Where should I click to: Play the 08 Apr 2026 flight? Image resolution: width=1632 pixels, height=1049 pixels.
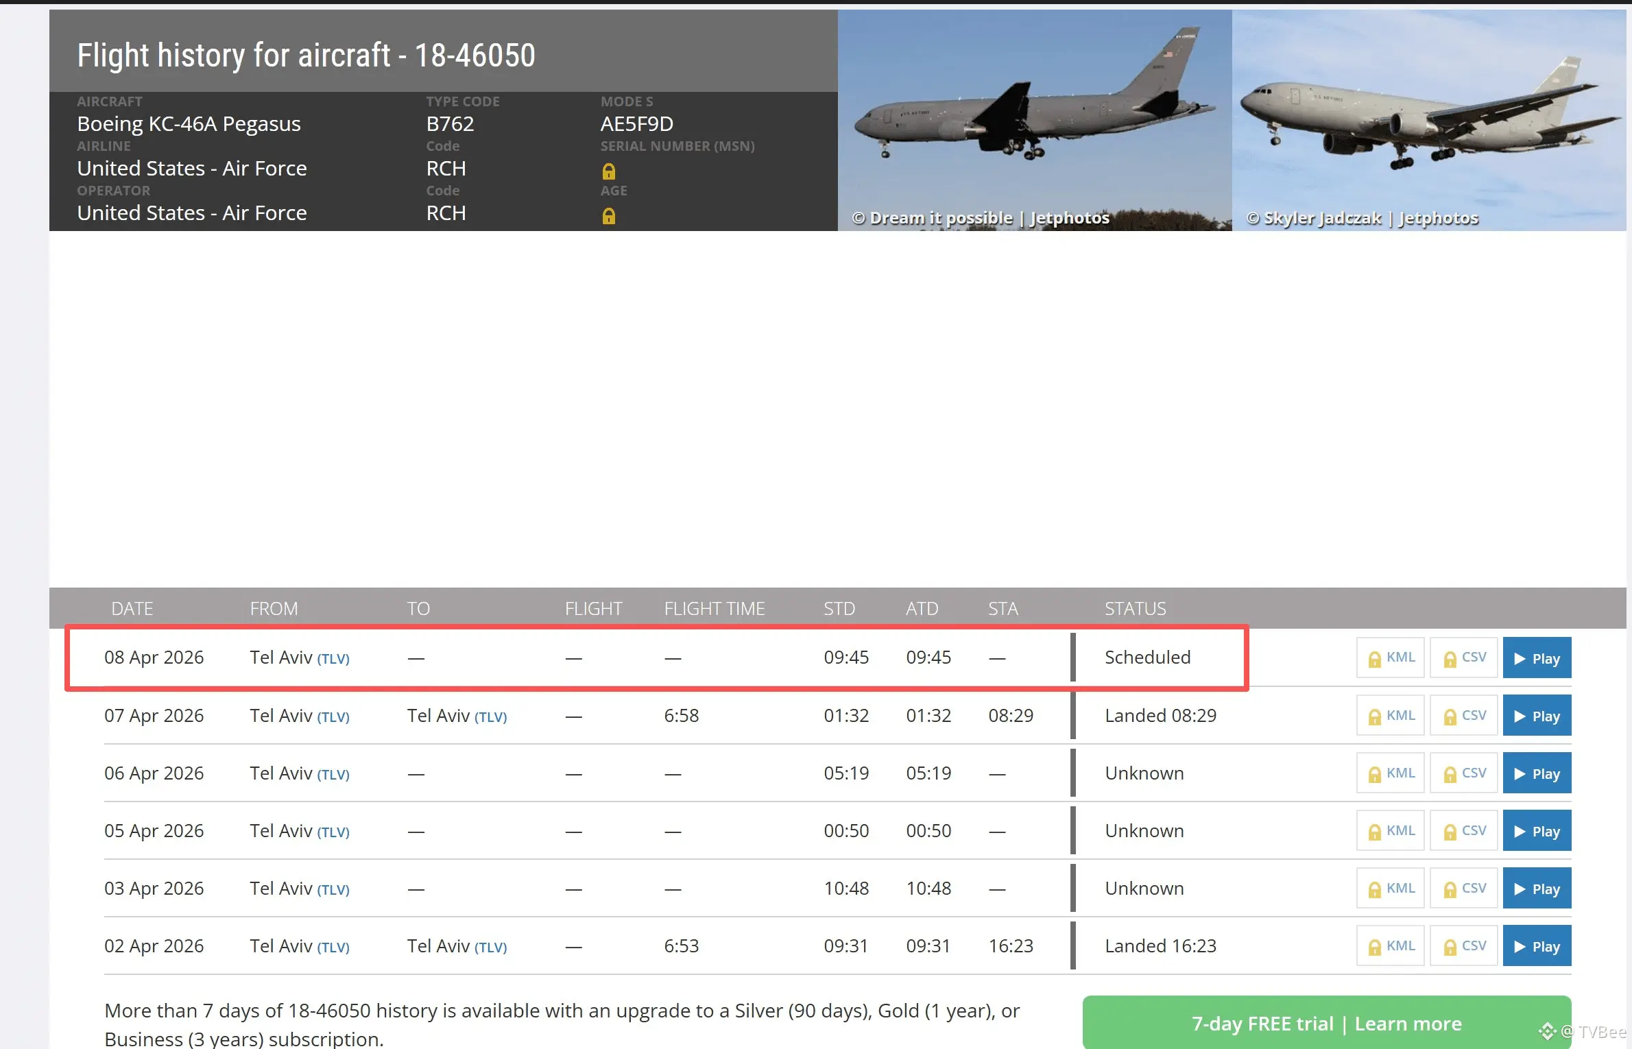coord(1537,658)
